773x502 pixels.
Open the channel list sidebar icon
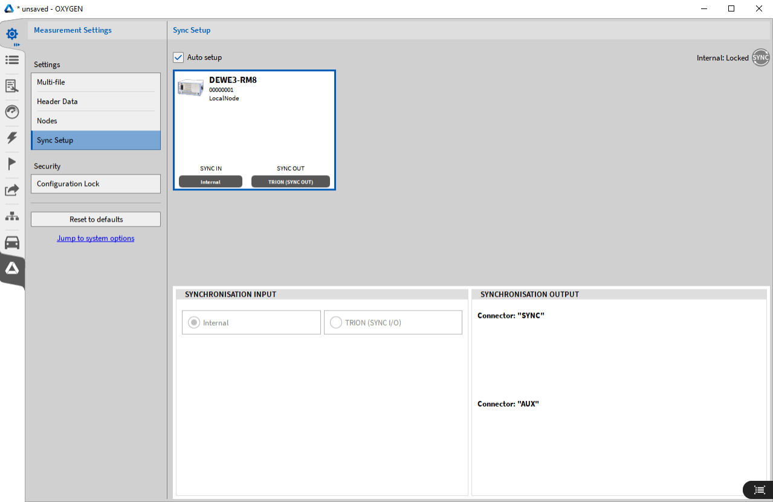(x=12, y=60)
